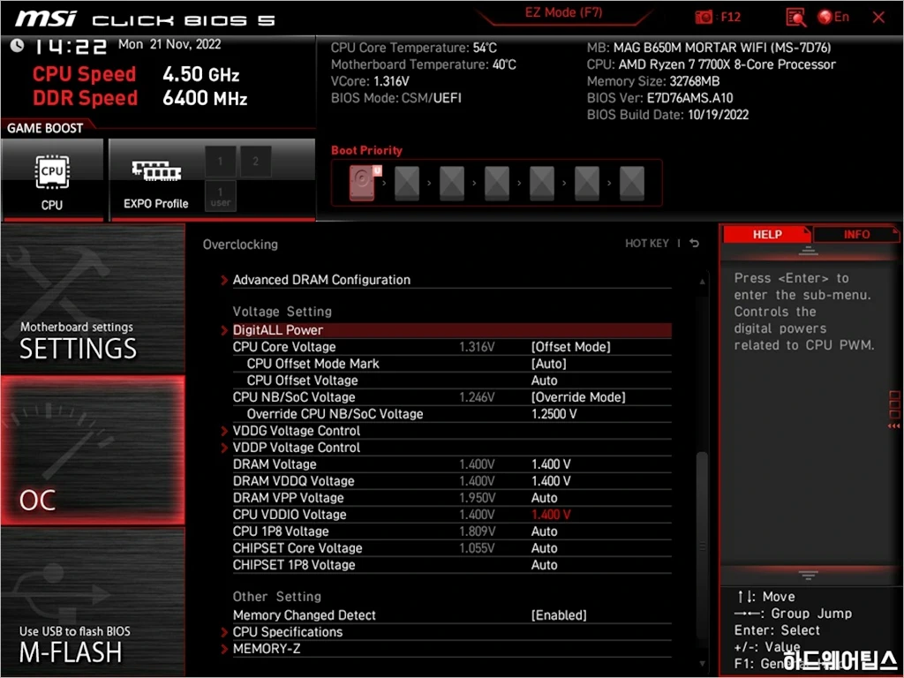Select the GAME BOOST label tab
Screen dimensions: 904x678
[45, 128]
